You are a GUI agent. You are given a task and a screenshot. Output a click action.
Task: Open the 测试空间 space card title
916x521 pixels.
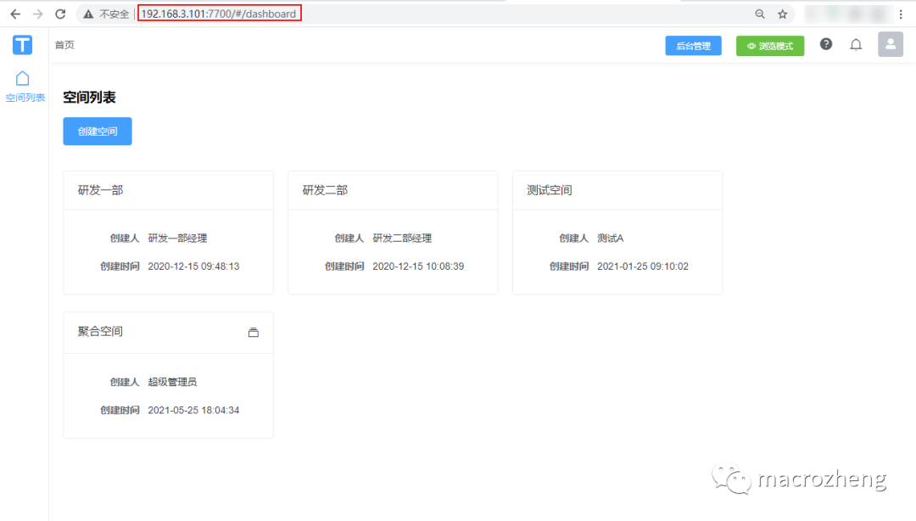coord(549,190)
